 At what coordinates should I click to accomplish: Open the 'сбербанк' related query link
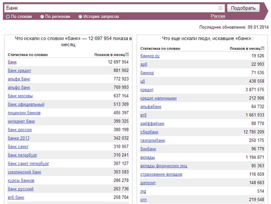point(149,132)
